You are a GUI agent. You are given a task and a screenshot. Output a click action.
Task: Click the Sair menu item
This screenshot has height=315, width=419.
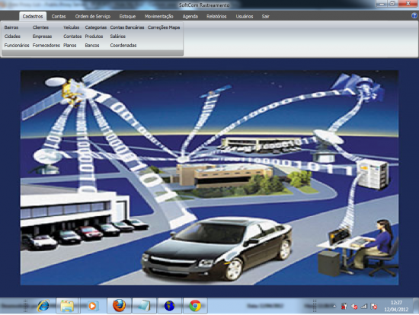click(x=265, y=16)
